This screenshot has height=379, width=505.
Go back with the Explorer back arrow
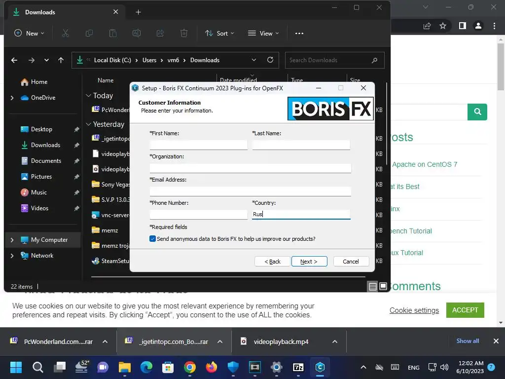14,60
